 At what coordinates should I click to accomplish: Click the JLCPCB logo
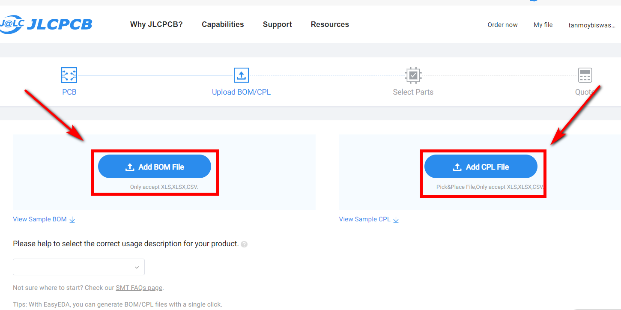click(46, 24)
